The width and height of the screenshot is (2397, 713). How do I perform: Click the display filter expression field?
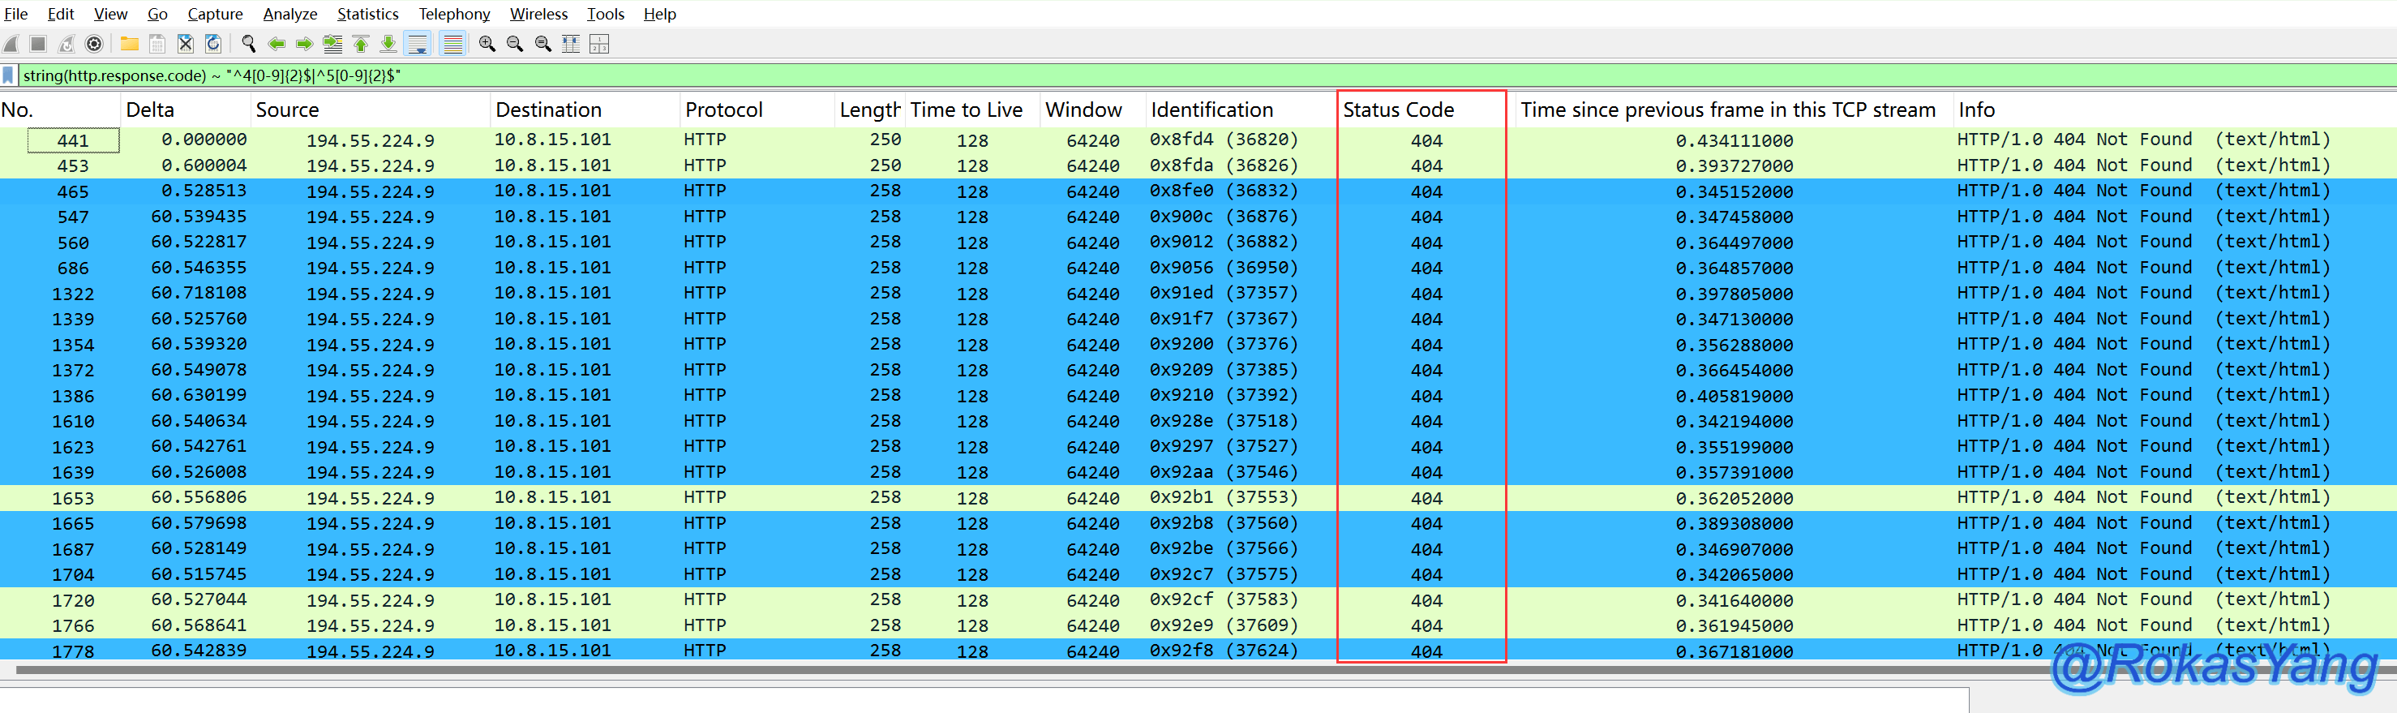tap(1117, 75)
